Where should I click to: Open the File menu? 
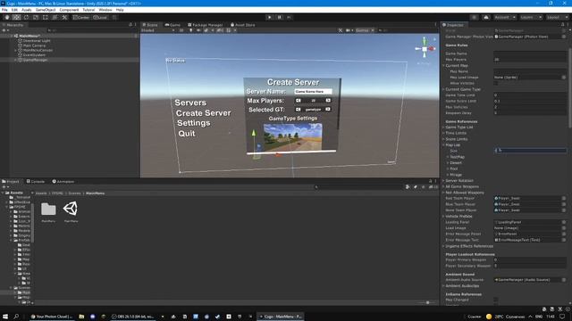[x=4, y=10]
